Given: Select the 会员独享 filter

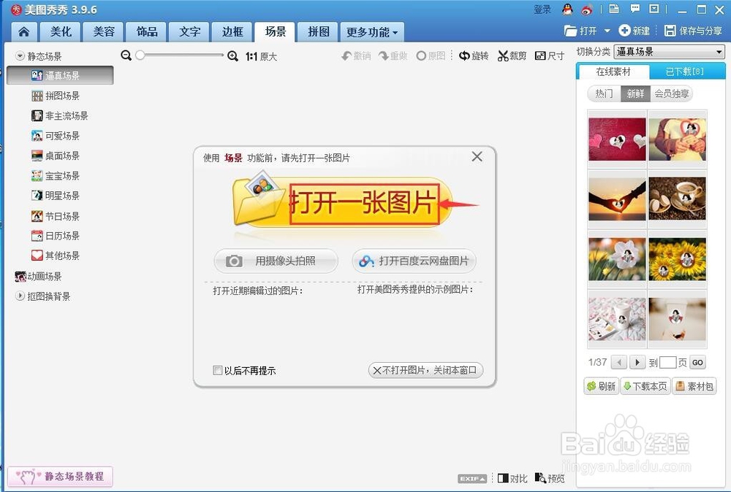Looking at the screenshot, I should [671, 93].
